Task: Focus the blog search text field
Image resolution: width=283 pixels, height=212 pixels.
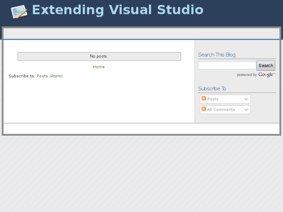Action: pos(227,65)
